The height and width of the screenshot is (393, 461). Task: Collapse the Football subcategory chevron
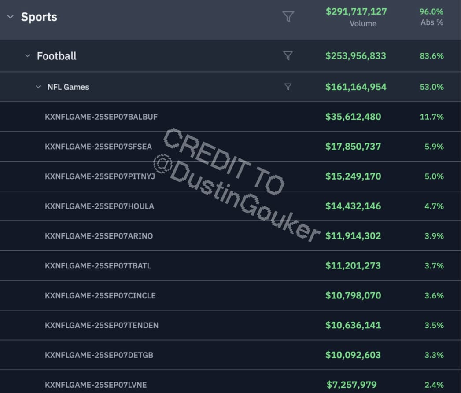coord(28,56)
